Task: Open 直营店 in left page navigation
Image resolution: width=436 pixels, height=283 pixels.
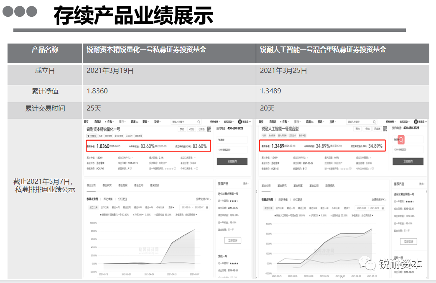Action: 97,122
